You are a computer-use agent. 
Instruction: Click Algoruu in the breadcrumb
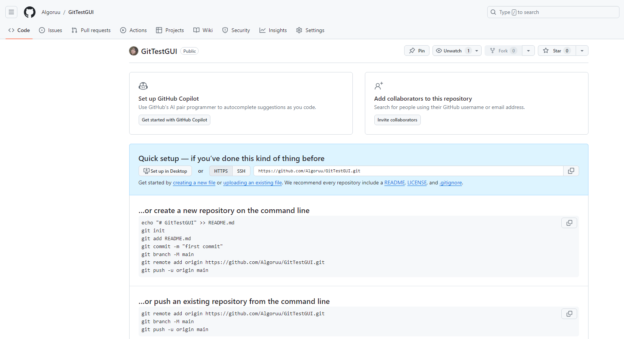[51, 12]
